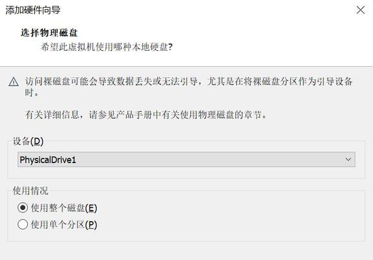373x260 pixels.
Task: Click the blank title bar area
Action: (x=207, y=10)
